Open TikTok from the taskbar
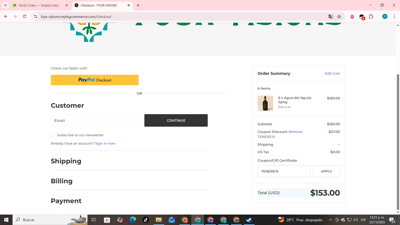Viewport: 400px width, 225px height. 146,220
